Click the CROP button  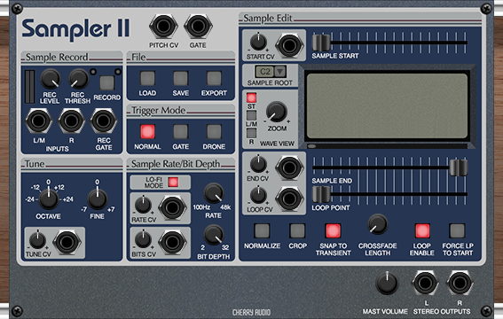pos(297,230)
